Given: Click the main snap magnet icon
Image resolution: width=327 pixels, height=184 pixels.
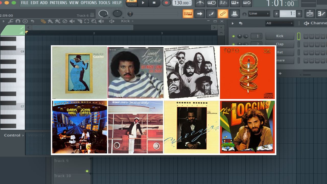Looking at the screenshot, I should [x=244, y=14].
